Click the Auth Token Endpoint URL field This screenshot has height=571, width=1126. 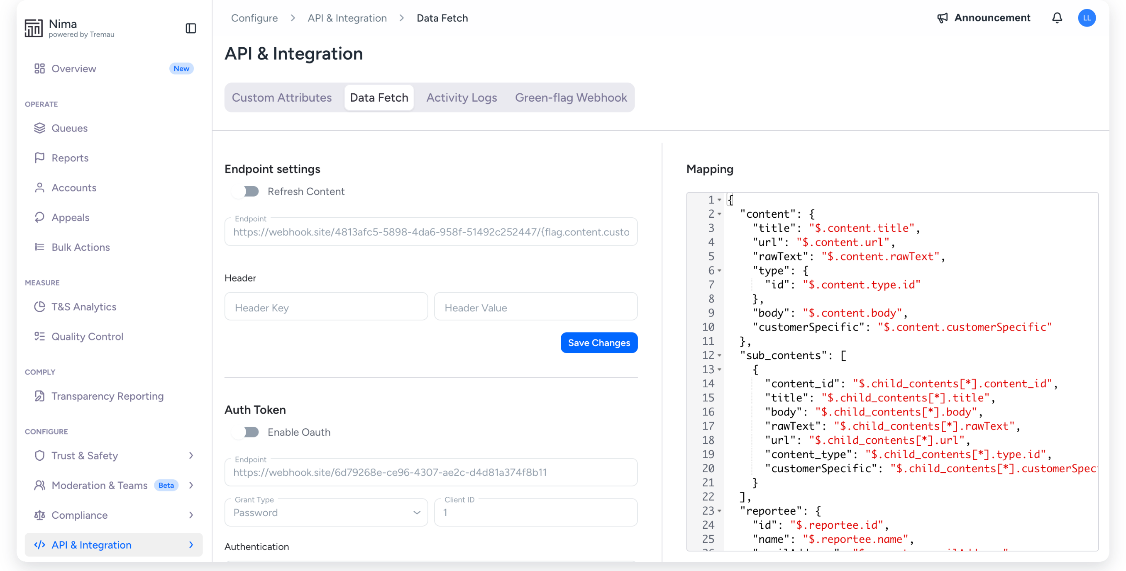[x=431, y=472]
